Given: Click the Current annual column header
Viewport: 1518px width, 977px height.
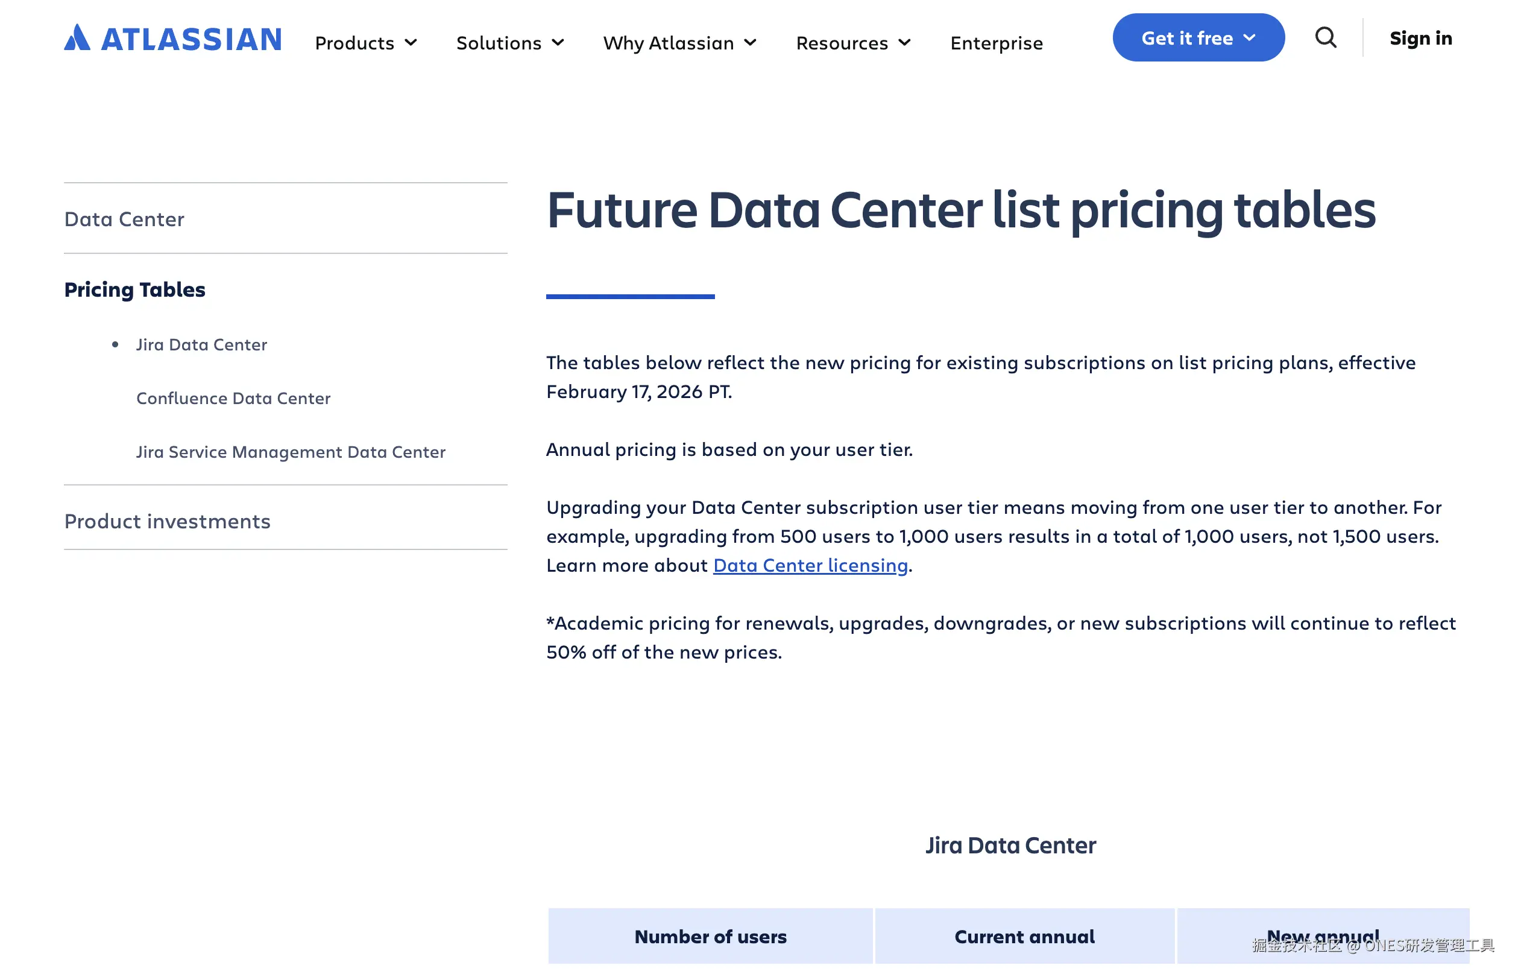Looking at the screenshot, I should click(x=1024, y=937).
